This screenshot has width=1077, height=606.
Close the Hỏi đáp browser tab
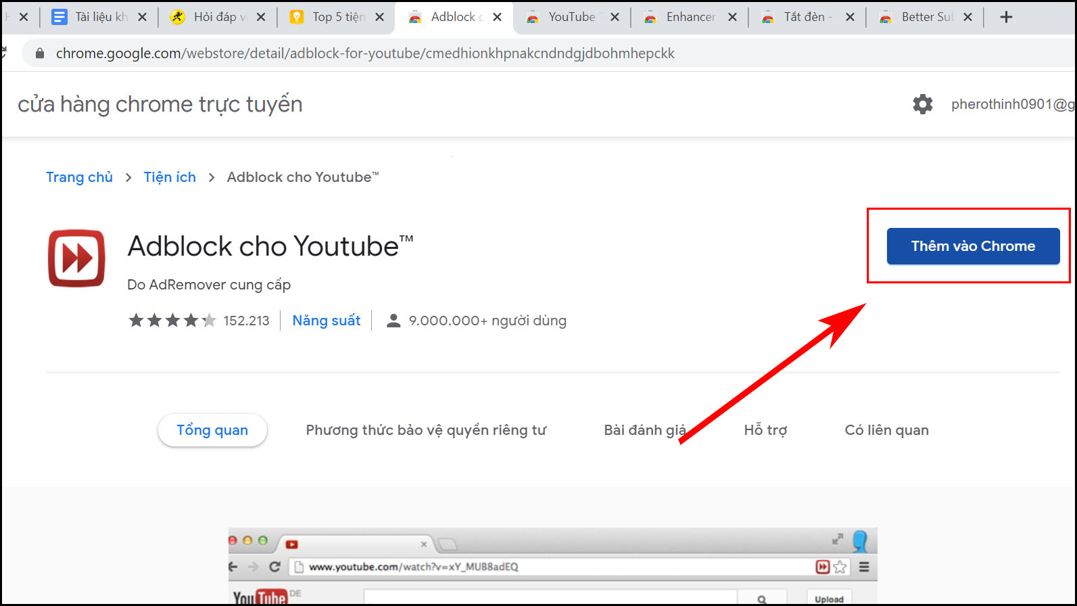click(261, 17)
